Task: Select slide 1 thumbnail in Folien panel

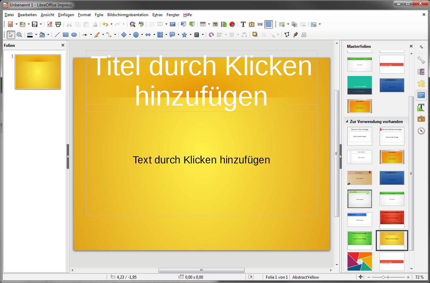Action: coord(38,72)
